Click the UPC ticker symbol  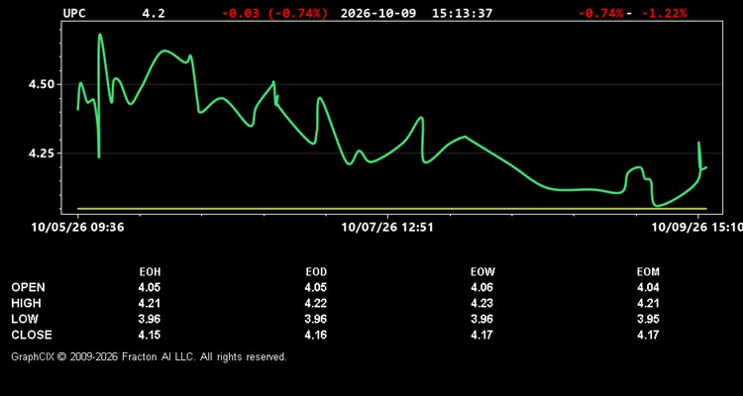74,13
